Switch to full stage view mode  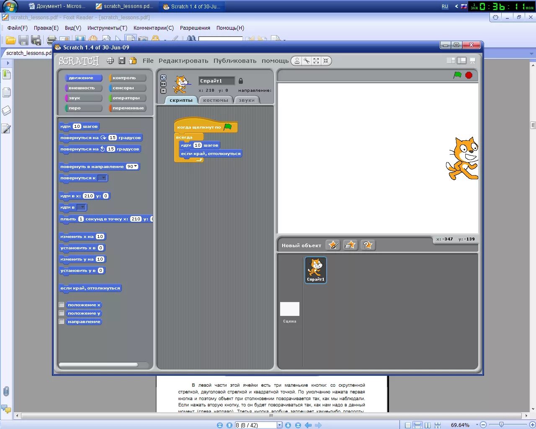point(461,60)
